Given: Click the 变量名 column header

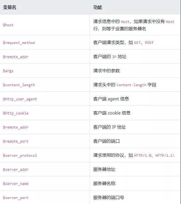Looking at the screenshot, I should 10,7.
